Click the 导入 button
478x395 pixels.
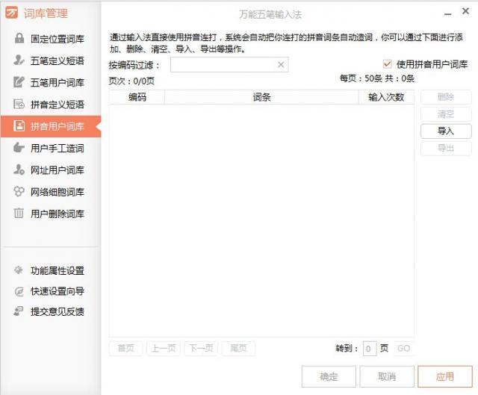point(446,131)
